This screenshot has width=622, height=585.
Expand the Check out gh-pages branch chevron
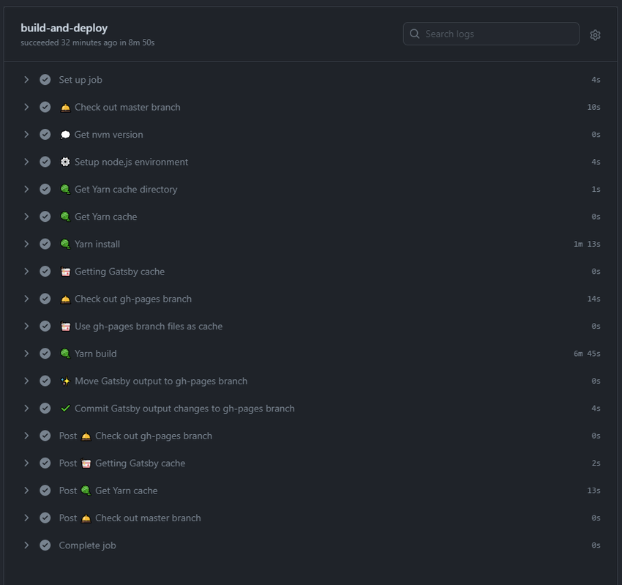26,299
